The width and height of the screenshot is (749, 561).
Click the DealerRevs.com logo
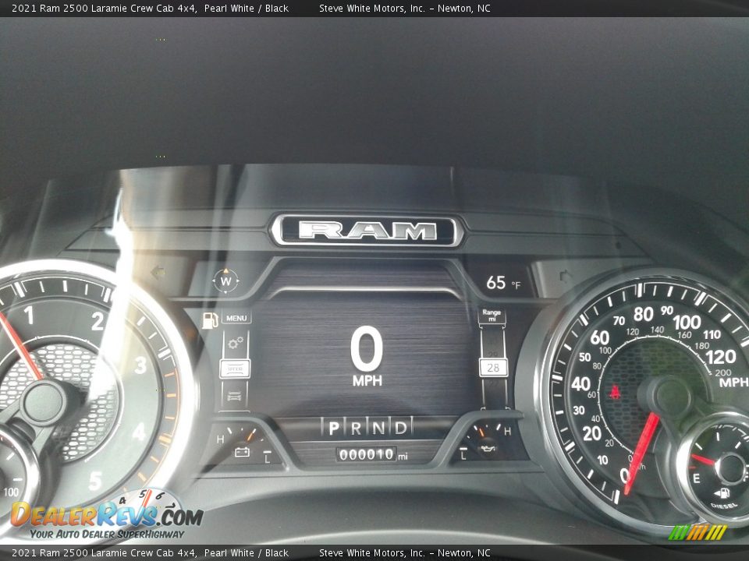[107, 515]
